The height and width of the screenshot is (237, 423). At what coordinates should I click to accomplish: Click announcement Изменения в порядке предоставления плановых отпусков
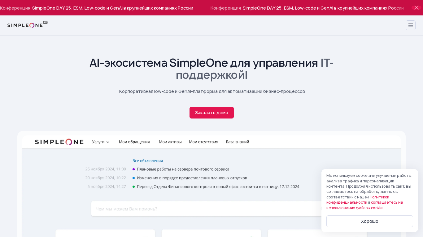click(x=192, y=178)
